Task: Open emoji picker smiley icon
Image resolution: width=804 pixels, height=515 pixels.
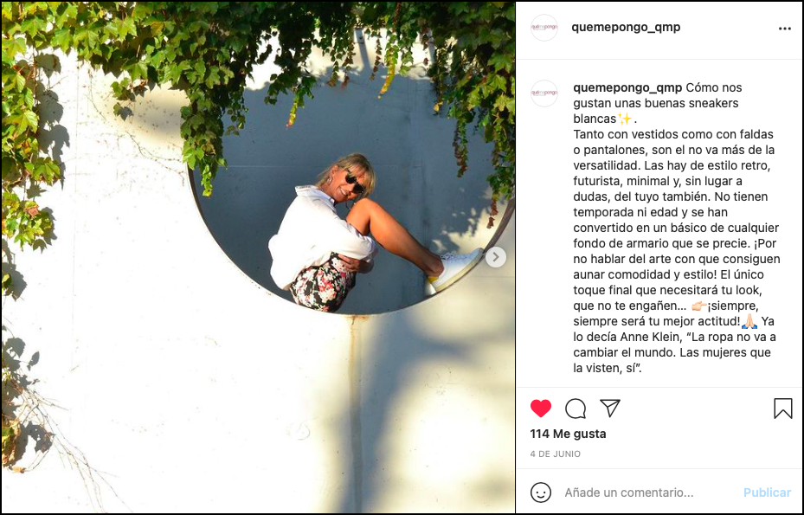Action: point(540,492)
